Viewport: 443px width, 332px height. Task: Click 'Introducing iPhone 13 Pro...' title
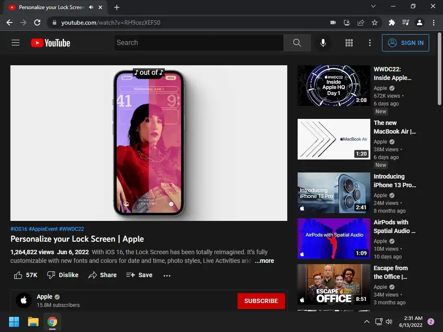click(395, 181)
